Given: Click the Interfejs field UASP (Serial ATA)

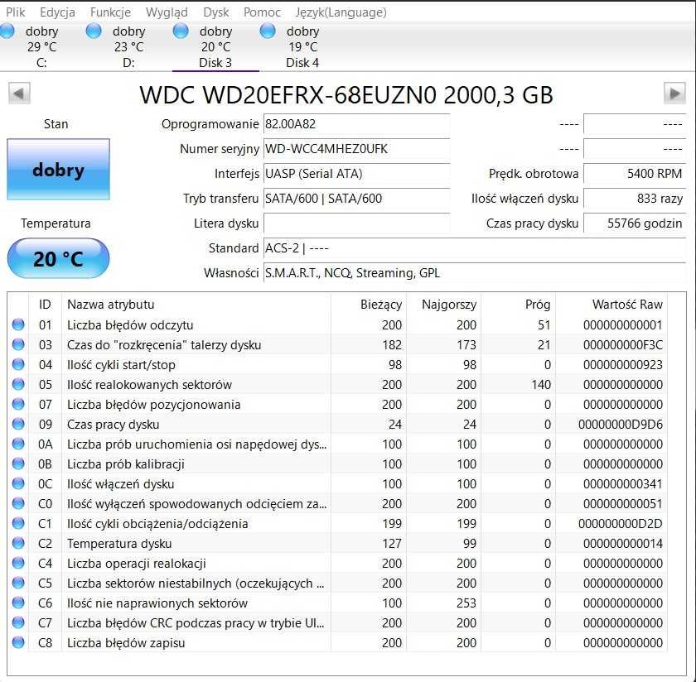Looking at the screenshot, I should click(x=356, y=174).
